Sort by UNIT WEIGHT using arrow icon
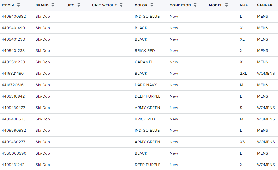 (x=121, y=5)
